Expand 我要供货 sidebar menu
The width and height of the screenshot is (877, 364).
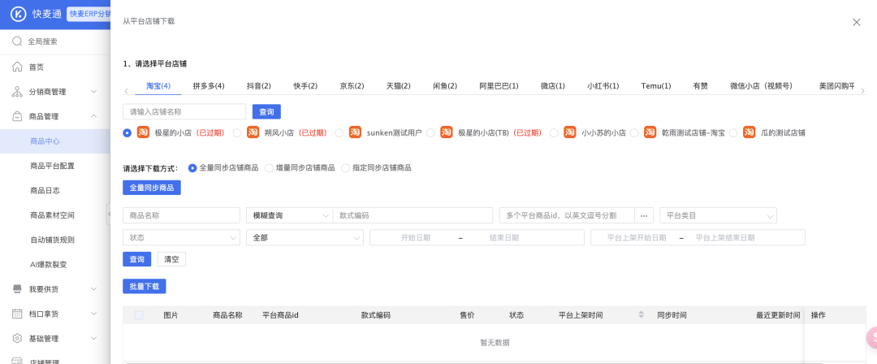click(94, 289)
